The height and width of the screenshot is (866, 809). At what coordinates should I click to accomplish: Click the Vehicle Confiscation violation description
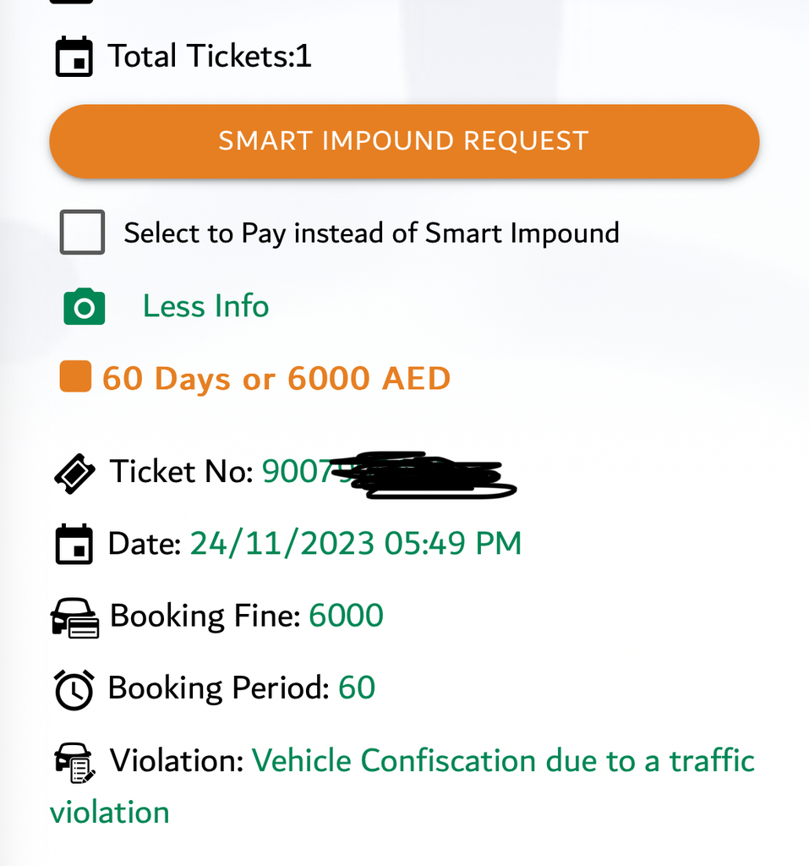pos(503,761)
